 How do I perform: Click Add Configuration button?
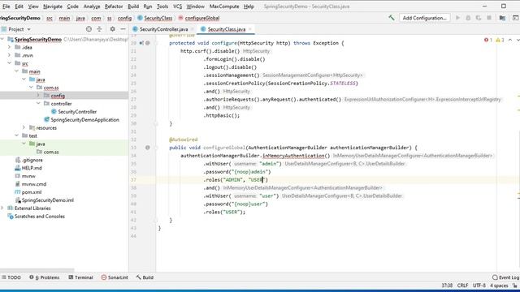[x=424, y=18]
